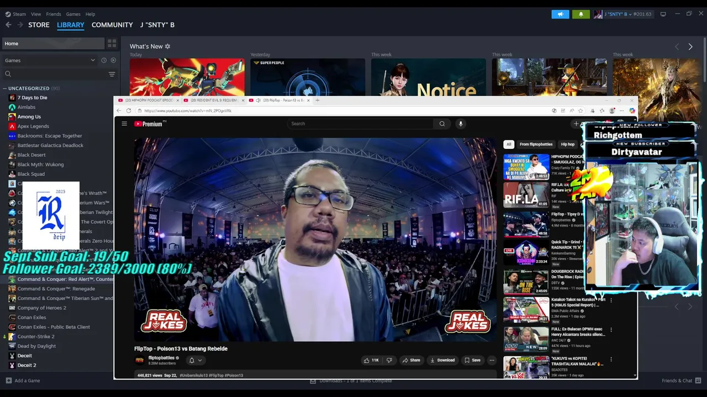
Task: Open browser settings and more menu
Action: 622,111
